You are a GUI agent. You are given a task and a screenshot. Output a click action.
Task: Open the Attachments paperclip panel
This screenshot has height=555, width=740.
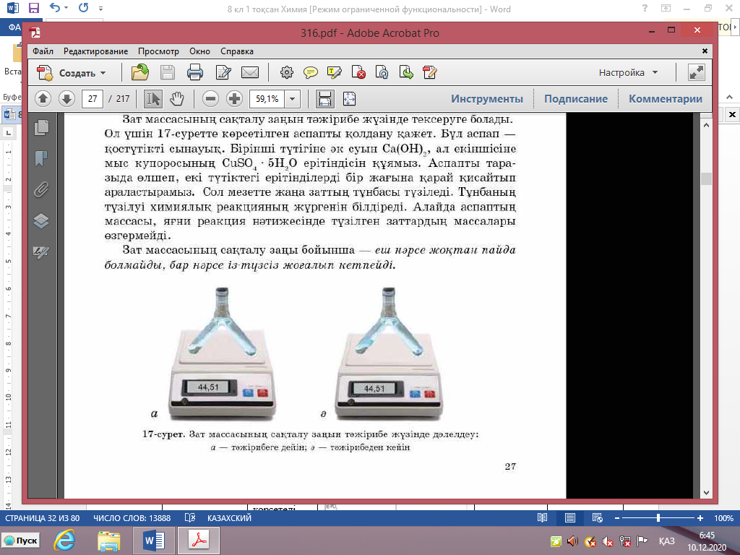click(x=41, y=189)
